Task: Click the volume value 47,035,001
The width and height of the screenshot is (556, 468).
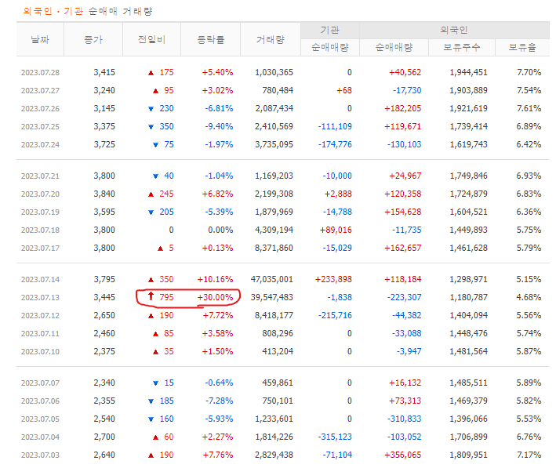Action: point(272,279)
